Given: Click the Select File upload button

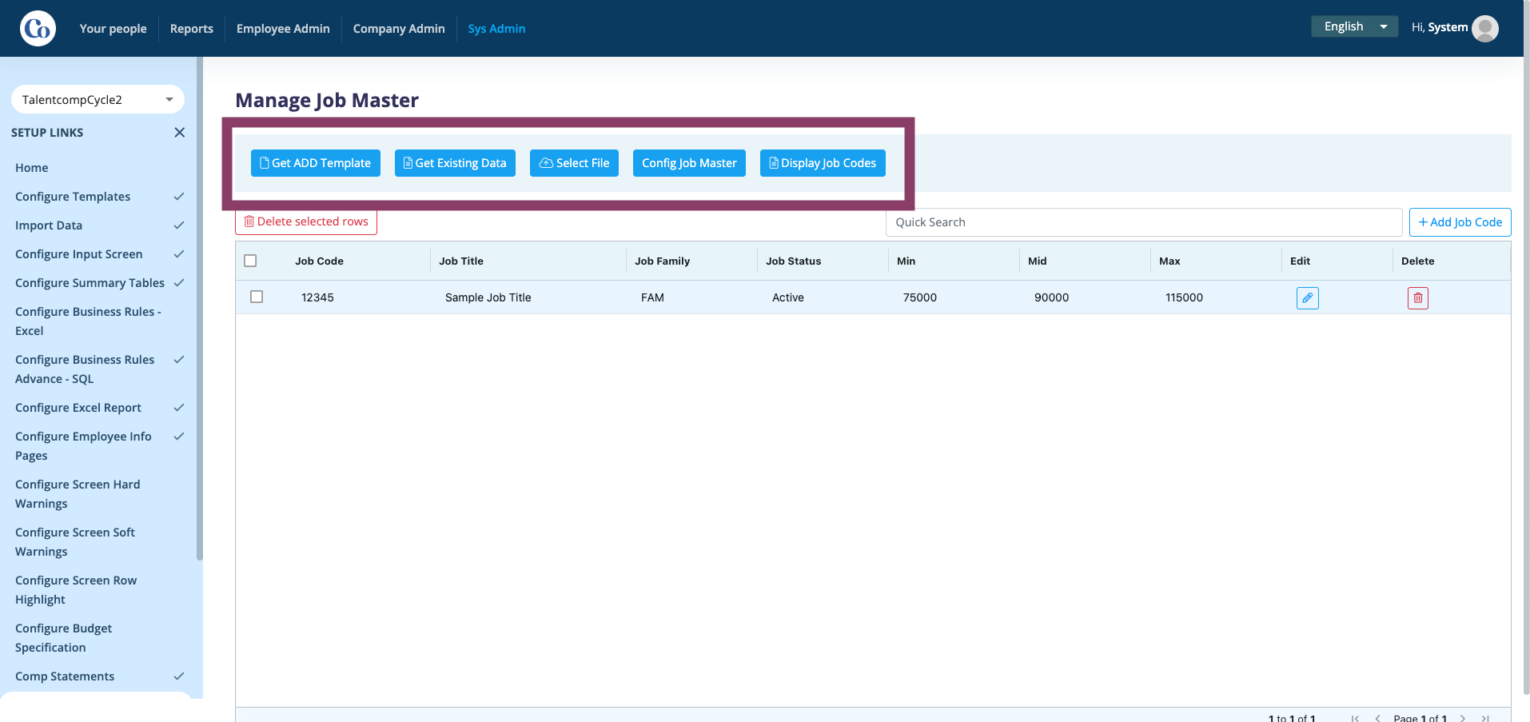Looking at the screenshot, I should click(574, 163).
